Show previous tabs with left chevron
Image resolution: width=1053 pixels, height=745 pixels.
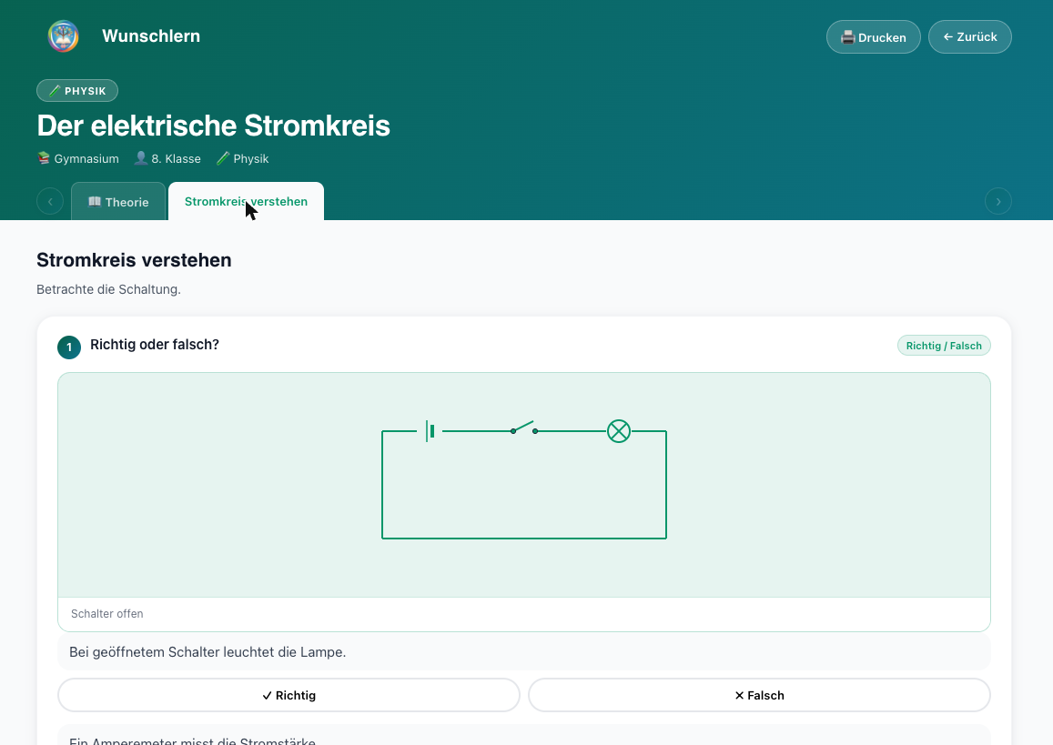coord(50,201)
